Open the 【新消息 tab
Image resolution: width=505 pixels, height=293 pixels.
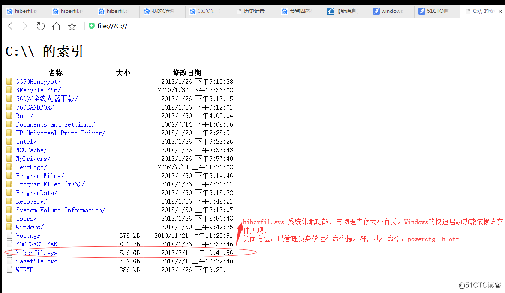[x=346, y=11]
